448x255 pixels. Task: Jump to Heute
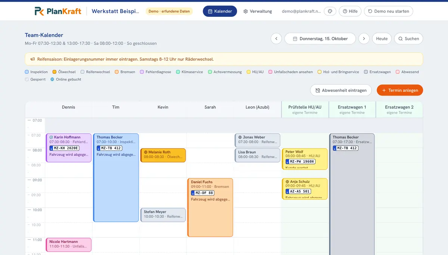(x=382, y=38)
